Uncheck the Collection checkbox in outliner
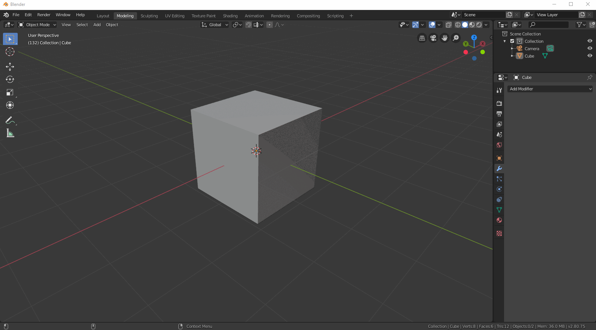Image resolution: width=596 pixels, height=330 pixels. point(512,41)
